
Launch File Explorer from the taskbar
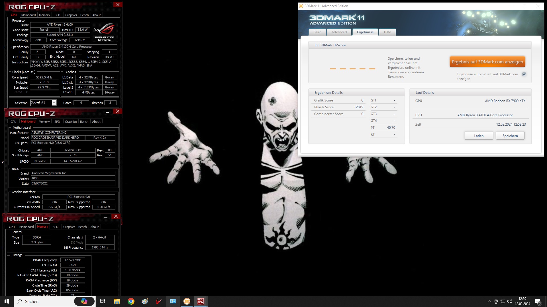(117, 301)
